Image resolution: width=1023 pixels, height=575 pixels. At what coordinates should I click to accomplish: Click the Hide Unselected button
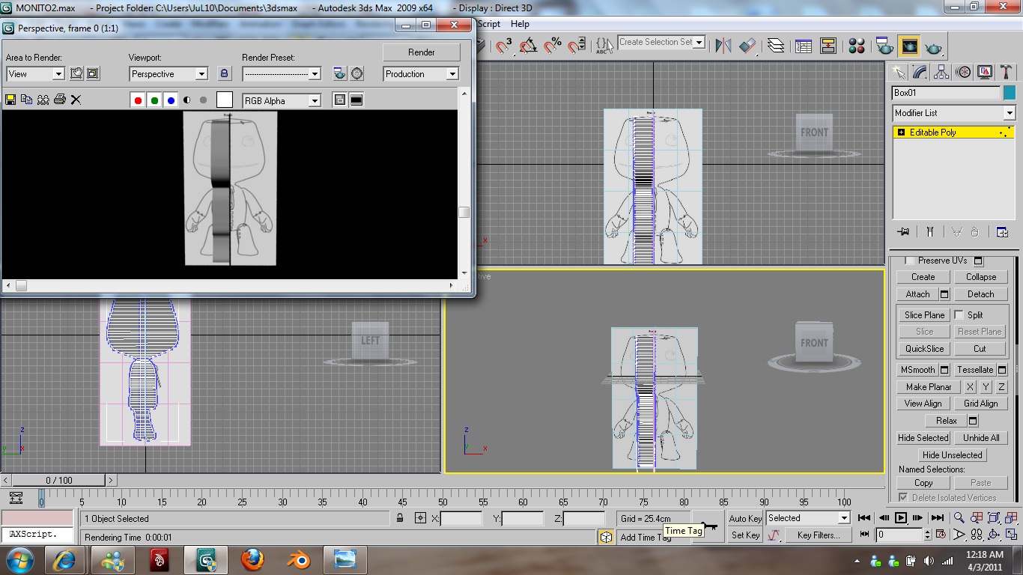point(952,455)
